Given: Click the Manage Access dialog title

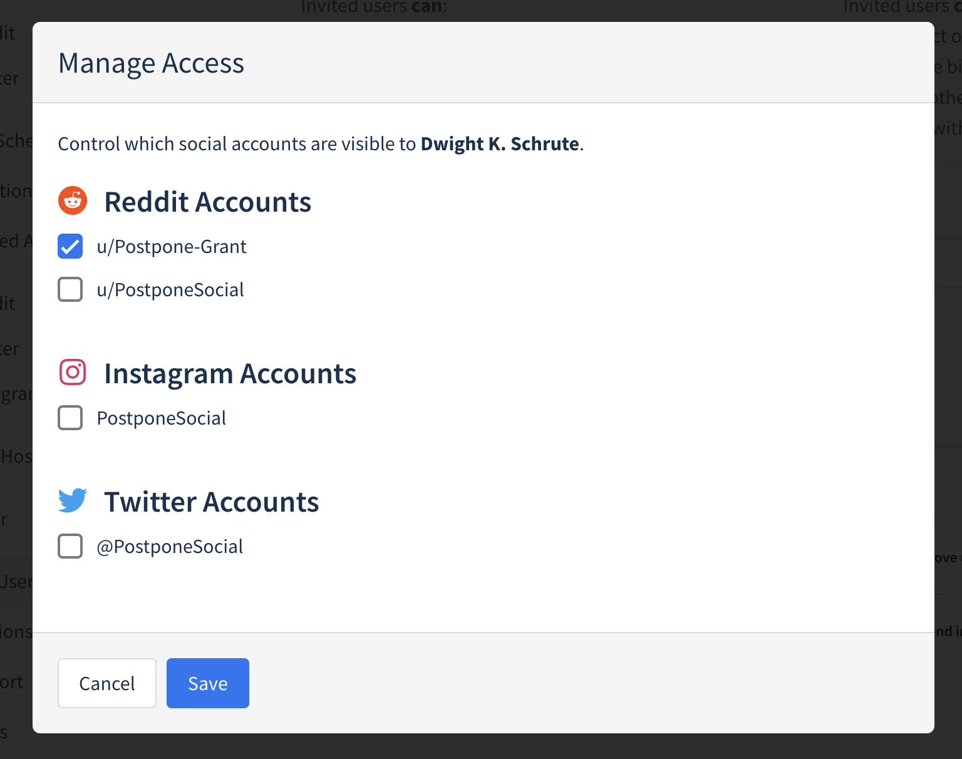Looking at the screenshot, I should click(152, 63).
